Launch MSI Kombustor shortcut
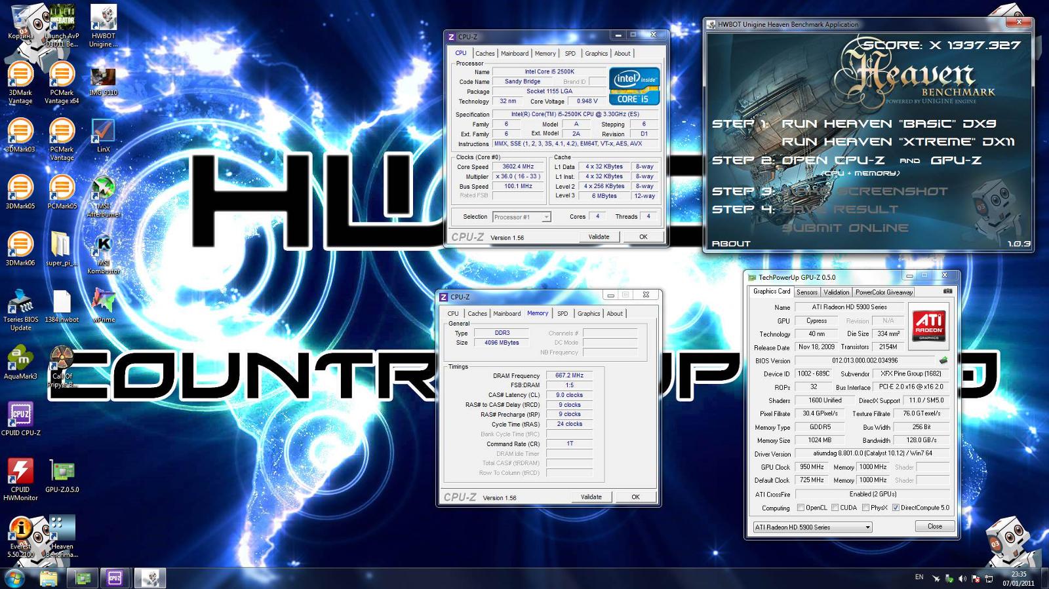This screenshot has width=1049, height=589. 103,254
